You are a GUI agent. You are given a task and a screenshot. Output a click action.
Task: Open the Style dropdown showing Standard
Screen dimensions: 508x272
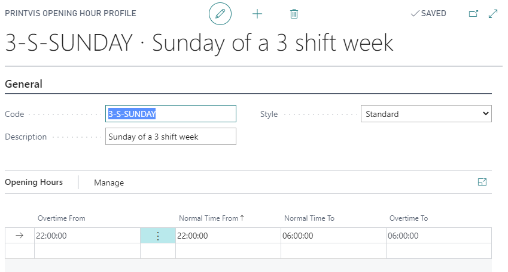426,114
